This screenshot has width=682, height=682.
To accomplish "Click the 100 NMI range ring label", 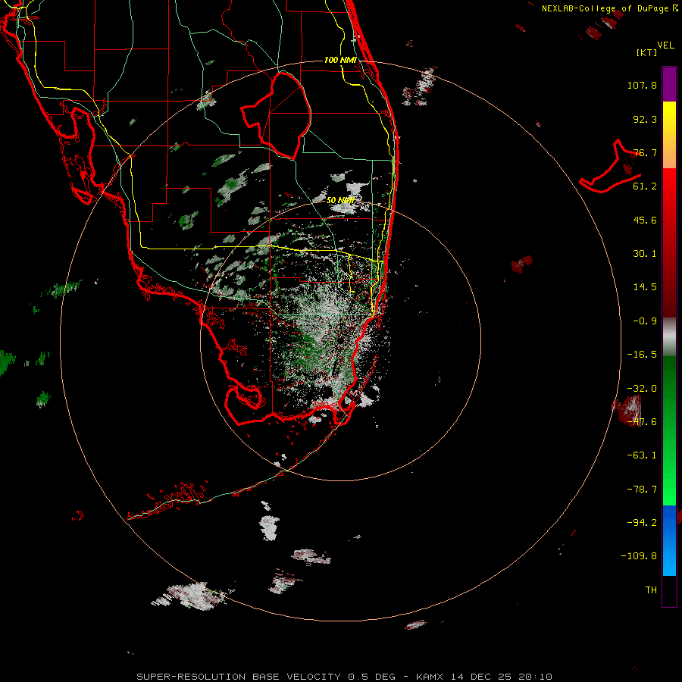I will [x=340, y=60].
